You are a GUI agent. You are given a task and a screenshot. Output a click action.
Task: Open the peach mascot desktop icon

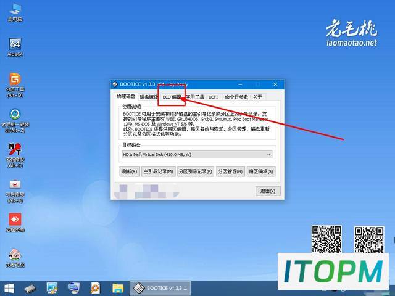pos(15,257)
